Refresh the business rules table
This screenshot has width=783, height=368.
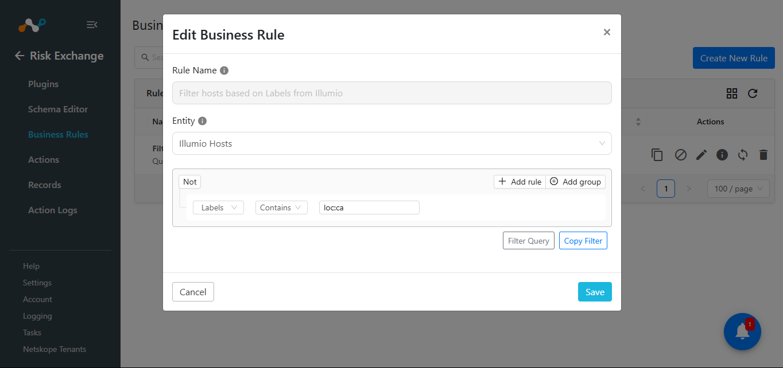coord(753,93)
